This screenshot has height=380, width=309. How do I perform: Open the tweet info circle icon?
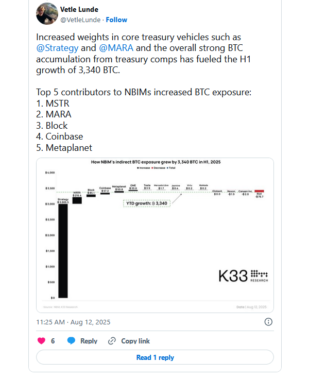click(268, 322)
